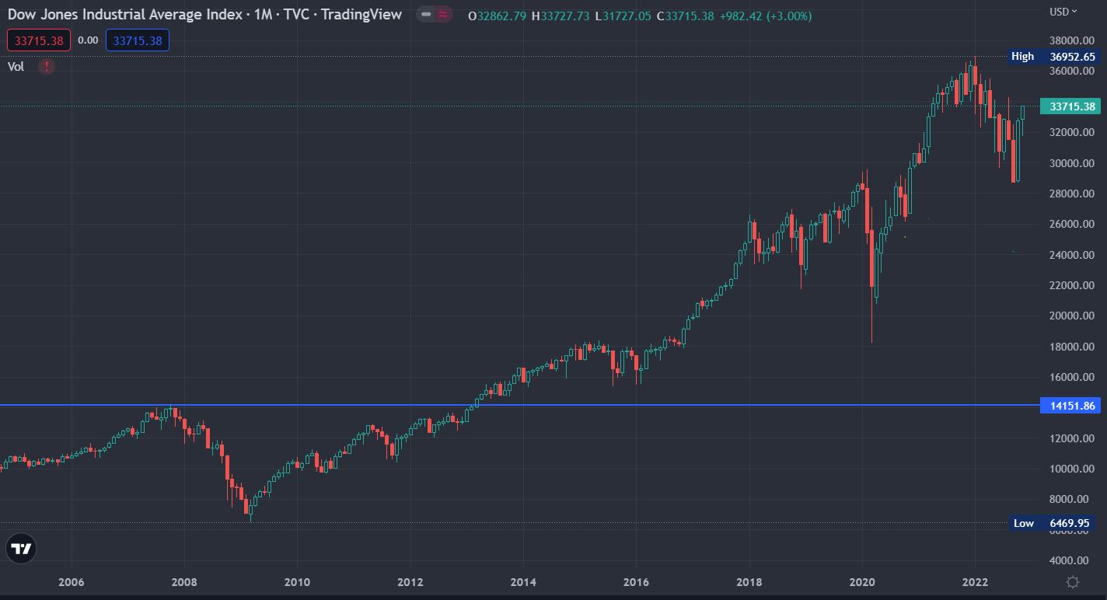Click 2022 on the time axis
The width and height of the screenshot is (1107, 600).
click(x=975, y=582)
